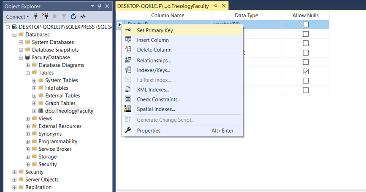The height and width of the screenshot is (192, 366).
Task: Expand the Programmability node
Action: coord(27,141)
